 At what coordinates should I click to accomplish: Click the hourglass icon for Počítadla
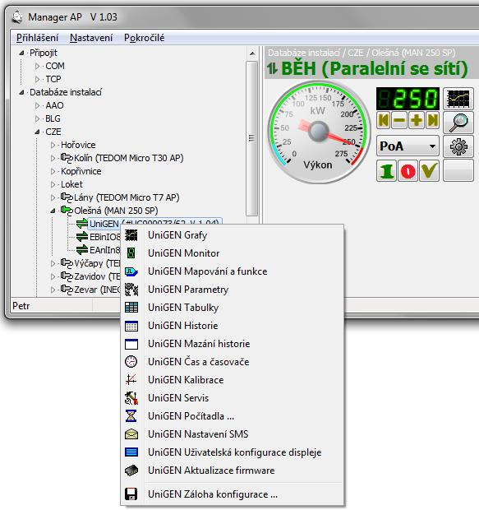tap(131, 415)
